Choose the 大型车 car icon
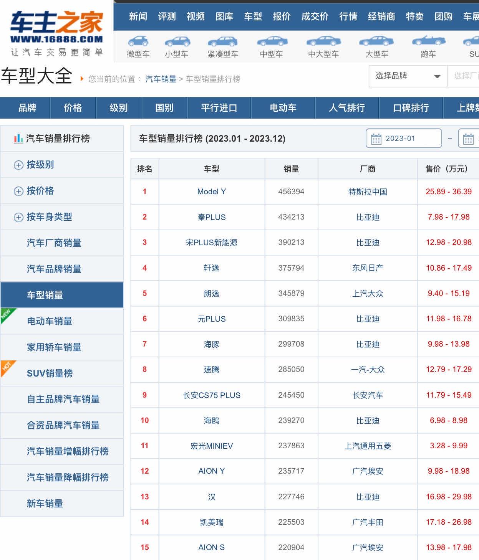 (x=376, y=41)
